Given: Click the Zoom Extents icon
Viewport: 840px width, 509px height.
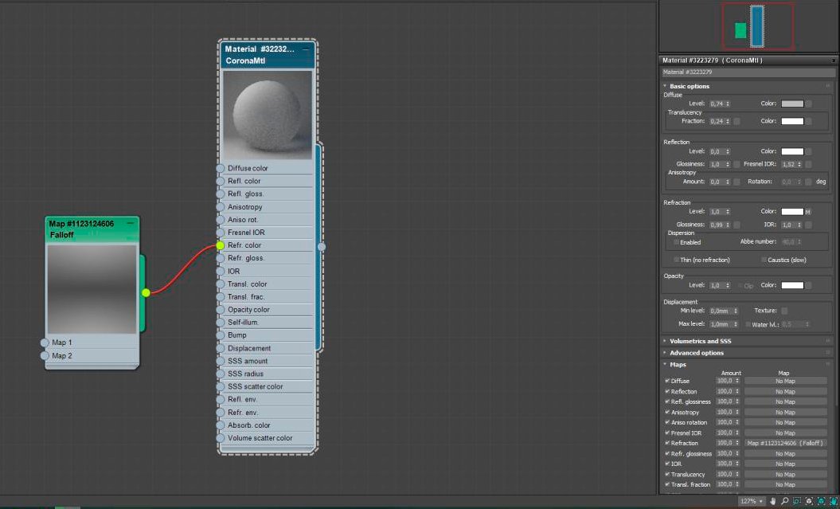Looking at the screenshot, I should 809,501.
